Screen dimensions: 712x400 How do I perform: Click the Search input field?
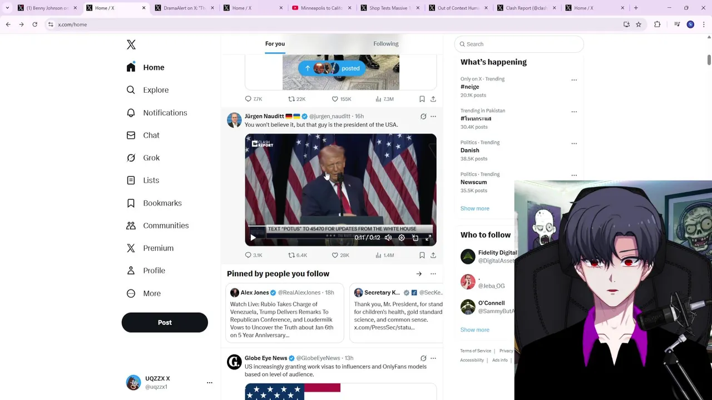[x=519, y=44]
